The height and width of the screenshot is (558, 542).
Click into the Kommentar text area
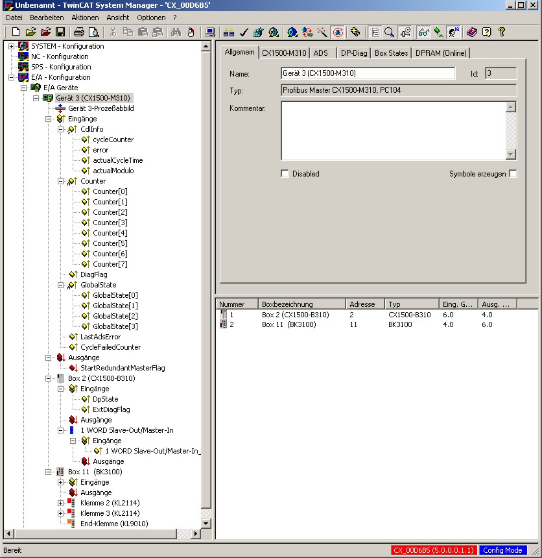coord(394,130)
